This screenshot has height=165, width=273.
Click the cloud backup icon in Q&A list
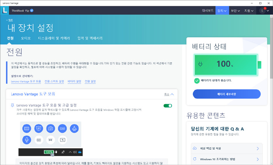195,148
